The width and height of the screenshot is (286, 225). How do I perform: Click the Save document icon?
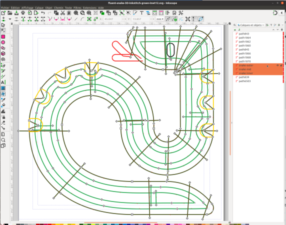pyautogui.click(x=16, y=13)
